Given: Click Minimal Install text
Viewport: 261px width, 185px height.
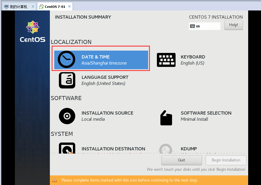Looking at the screenshot, I should click(195, 119).
